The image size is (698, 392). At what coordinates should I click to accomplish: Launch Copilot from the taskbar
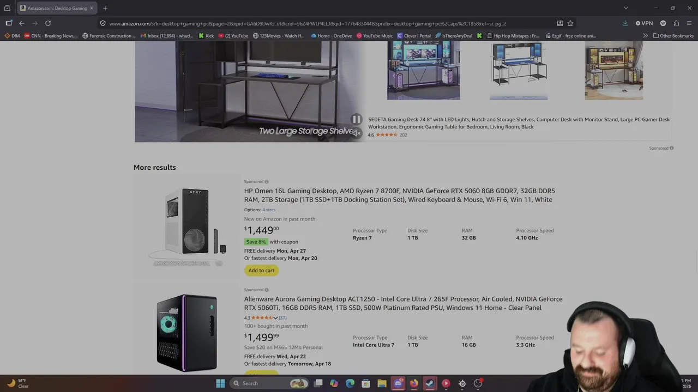coord(334,383)
